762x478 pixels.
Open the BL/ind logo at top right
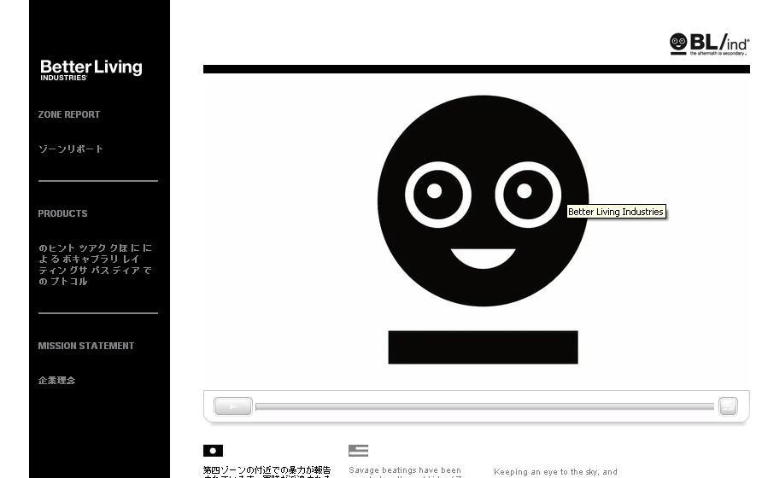(x=709, y=44)
